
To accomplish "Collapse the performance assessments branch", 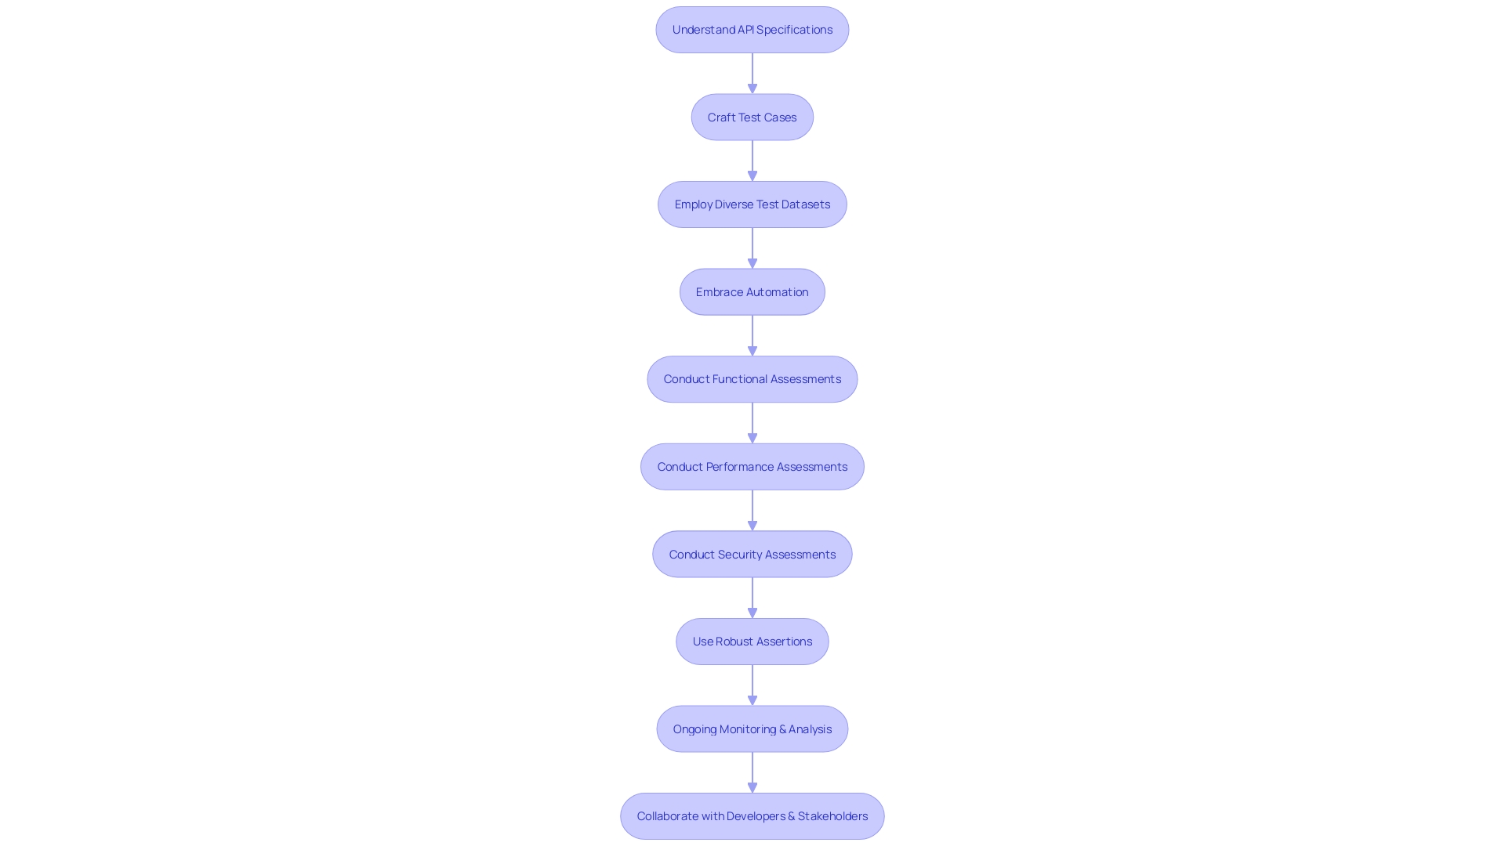I will tap(752, 467).
